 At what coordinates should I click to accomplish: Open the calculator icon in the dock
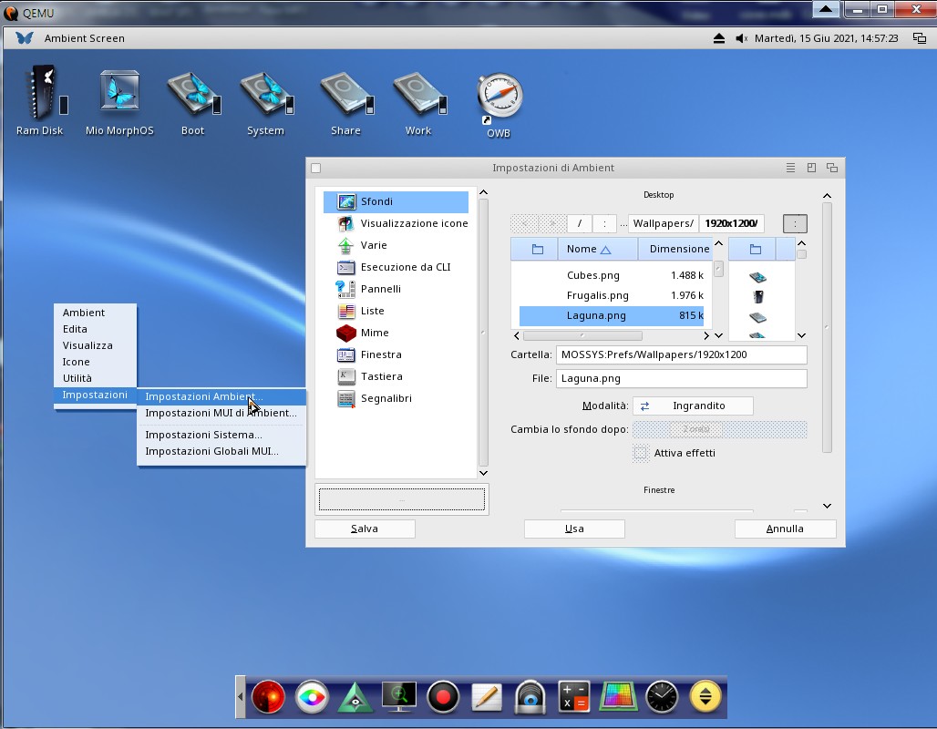(573, 697)
